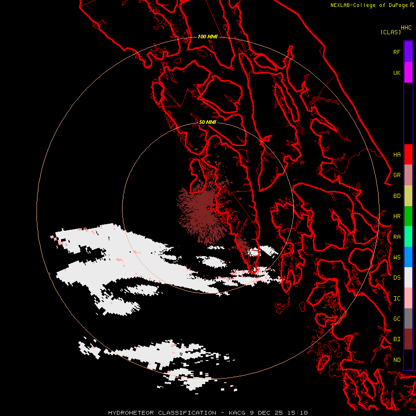Click the 9 DEC 25 date text
The height and width of the screenshot is (416, 416).
pyautogui.click(x=266, y=413)
